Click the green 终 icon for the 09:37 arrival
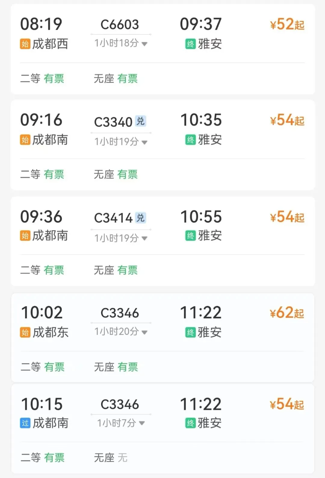Viewport: 325px width, 478px height. tap(190, 44)
